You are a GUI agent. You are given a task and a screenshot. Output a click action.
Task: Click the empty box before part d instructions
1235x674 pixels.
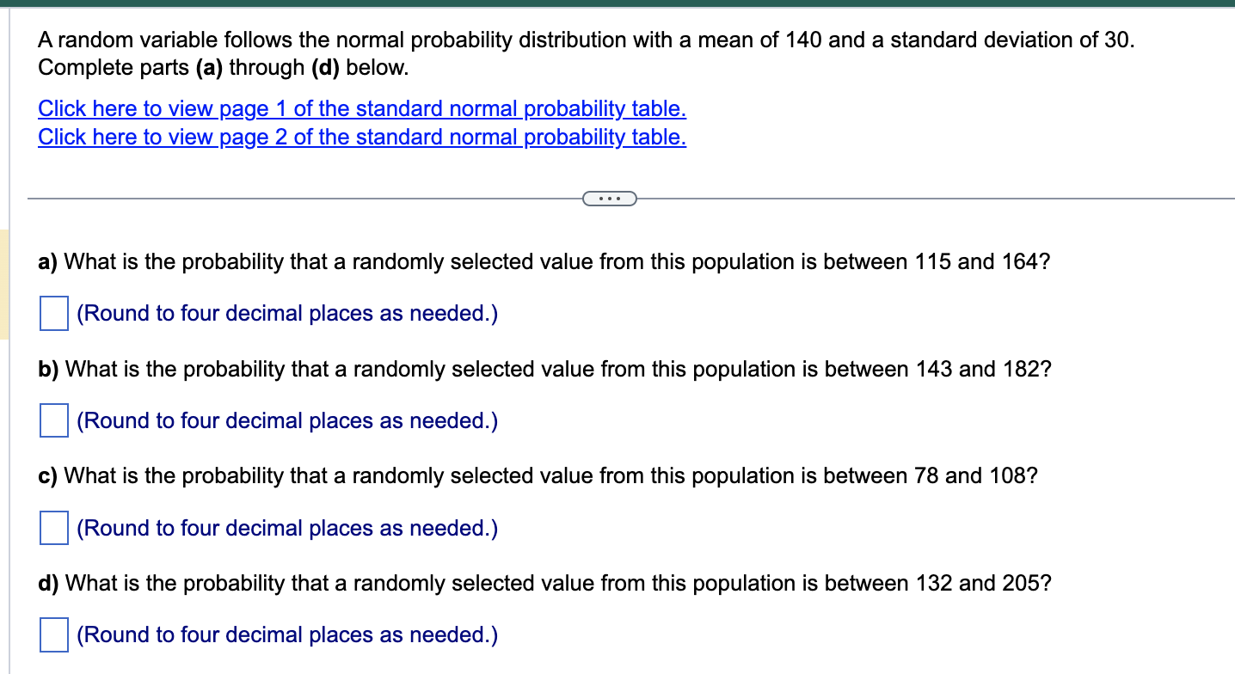tap(53, 635)
